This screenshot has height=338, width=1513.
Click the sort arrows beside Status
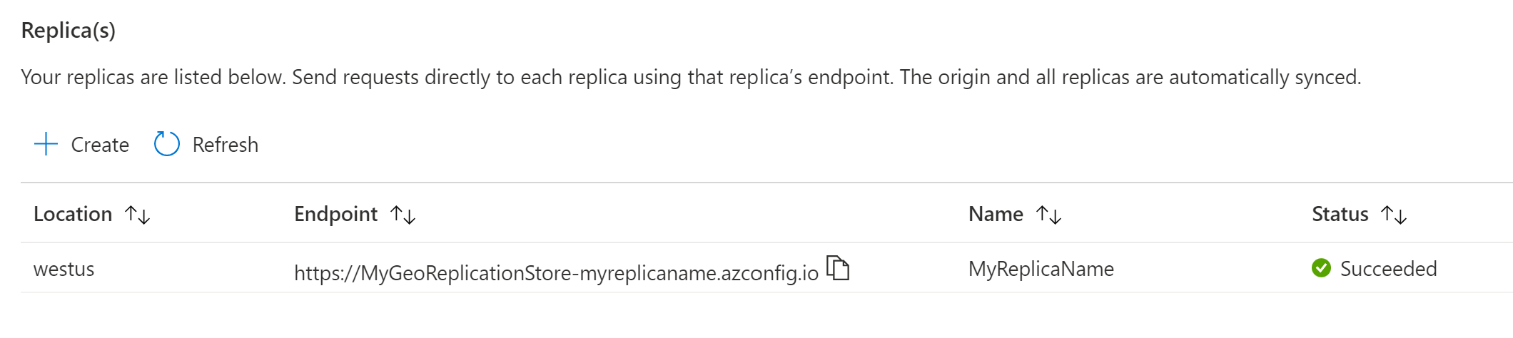pyautogui.click(x=1394, y=215)
